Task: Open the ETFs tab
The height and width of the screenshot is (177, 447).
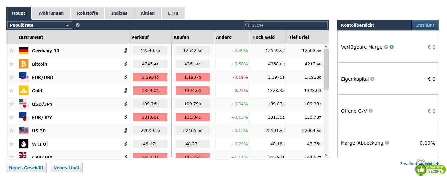Action: (173, 13)
